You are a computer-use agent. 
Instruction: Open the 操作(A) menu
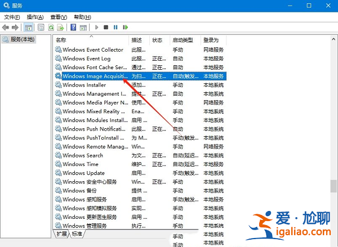(35, 17)
